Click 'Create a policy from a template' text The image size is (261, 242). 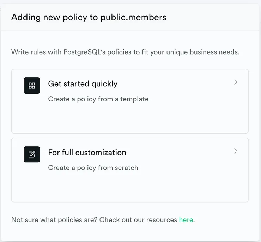[98, 99]
